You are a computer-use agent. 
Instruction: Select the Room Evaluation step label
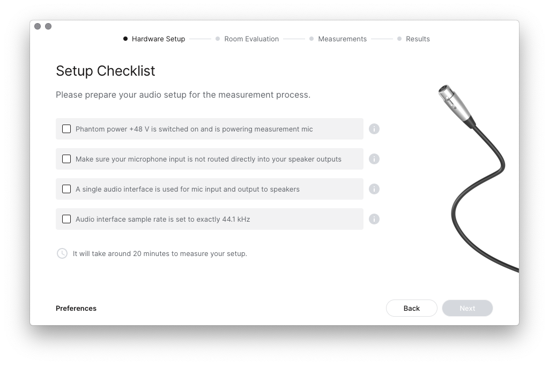pyautogui.click(x=251, y=39)
